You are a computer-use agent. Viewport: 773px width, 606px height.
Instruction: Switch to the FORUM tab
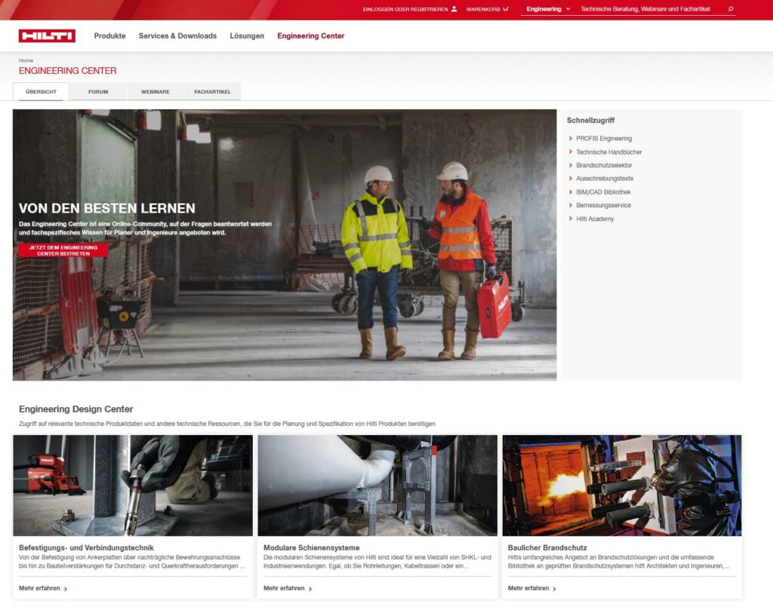click(x=98, y=91)
